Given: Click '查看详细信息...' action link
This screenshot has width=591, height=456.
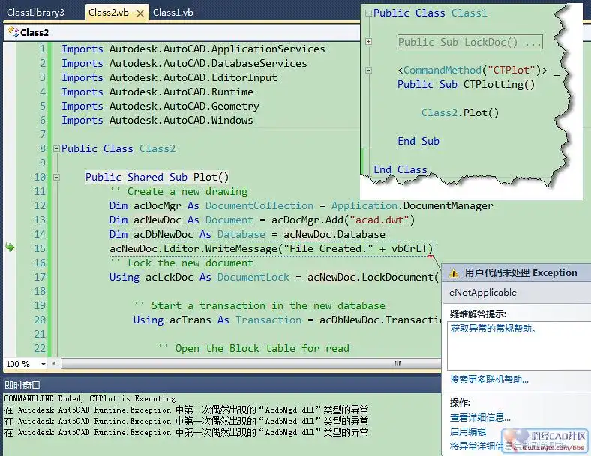Looking at the screenshot, I should tap(480, 417).
